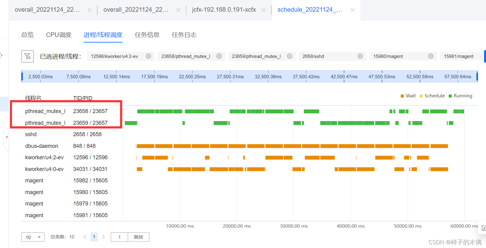Open the process filter icon button

[x=27, y=56]
